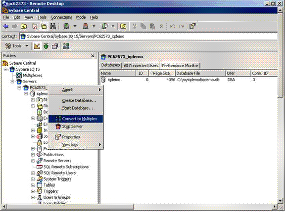Select Triggers in the folder tree
The height and width of the screenshot is (212, 285).
click(x=47, y=191)
